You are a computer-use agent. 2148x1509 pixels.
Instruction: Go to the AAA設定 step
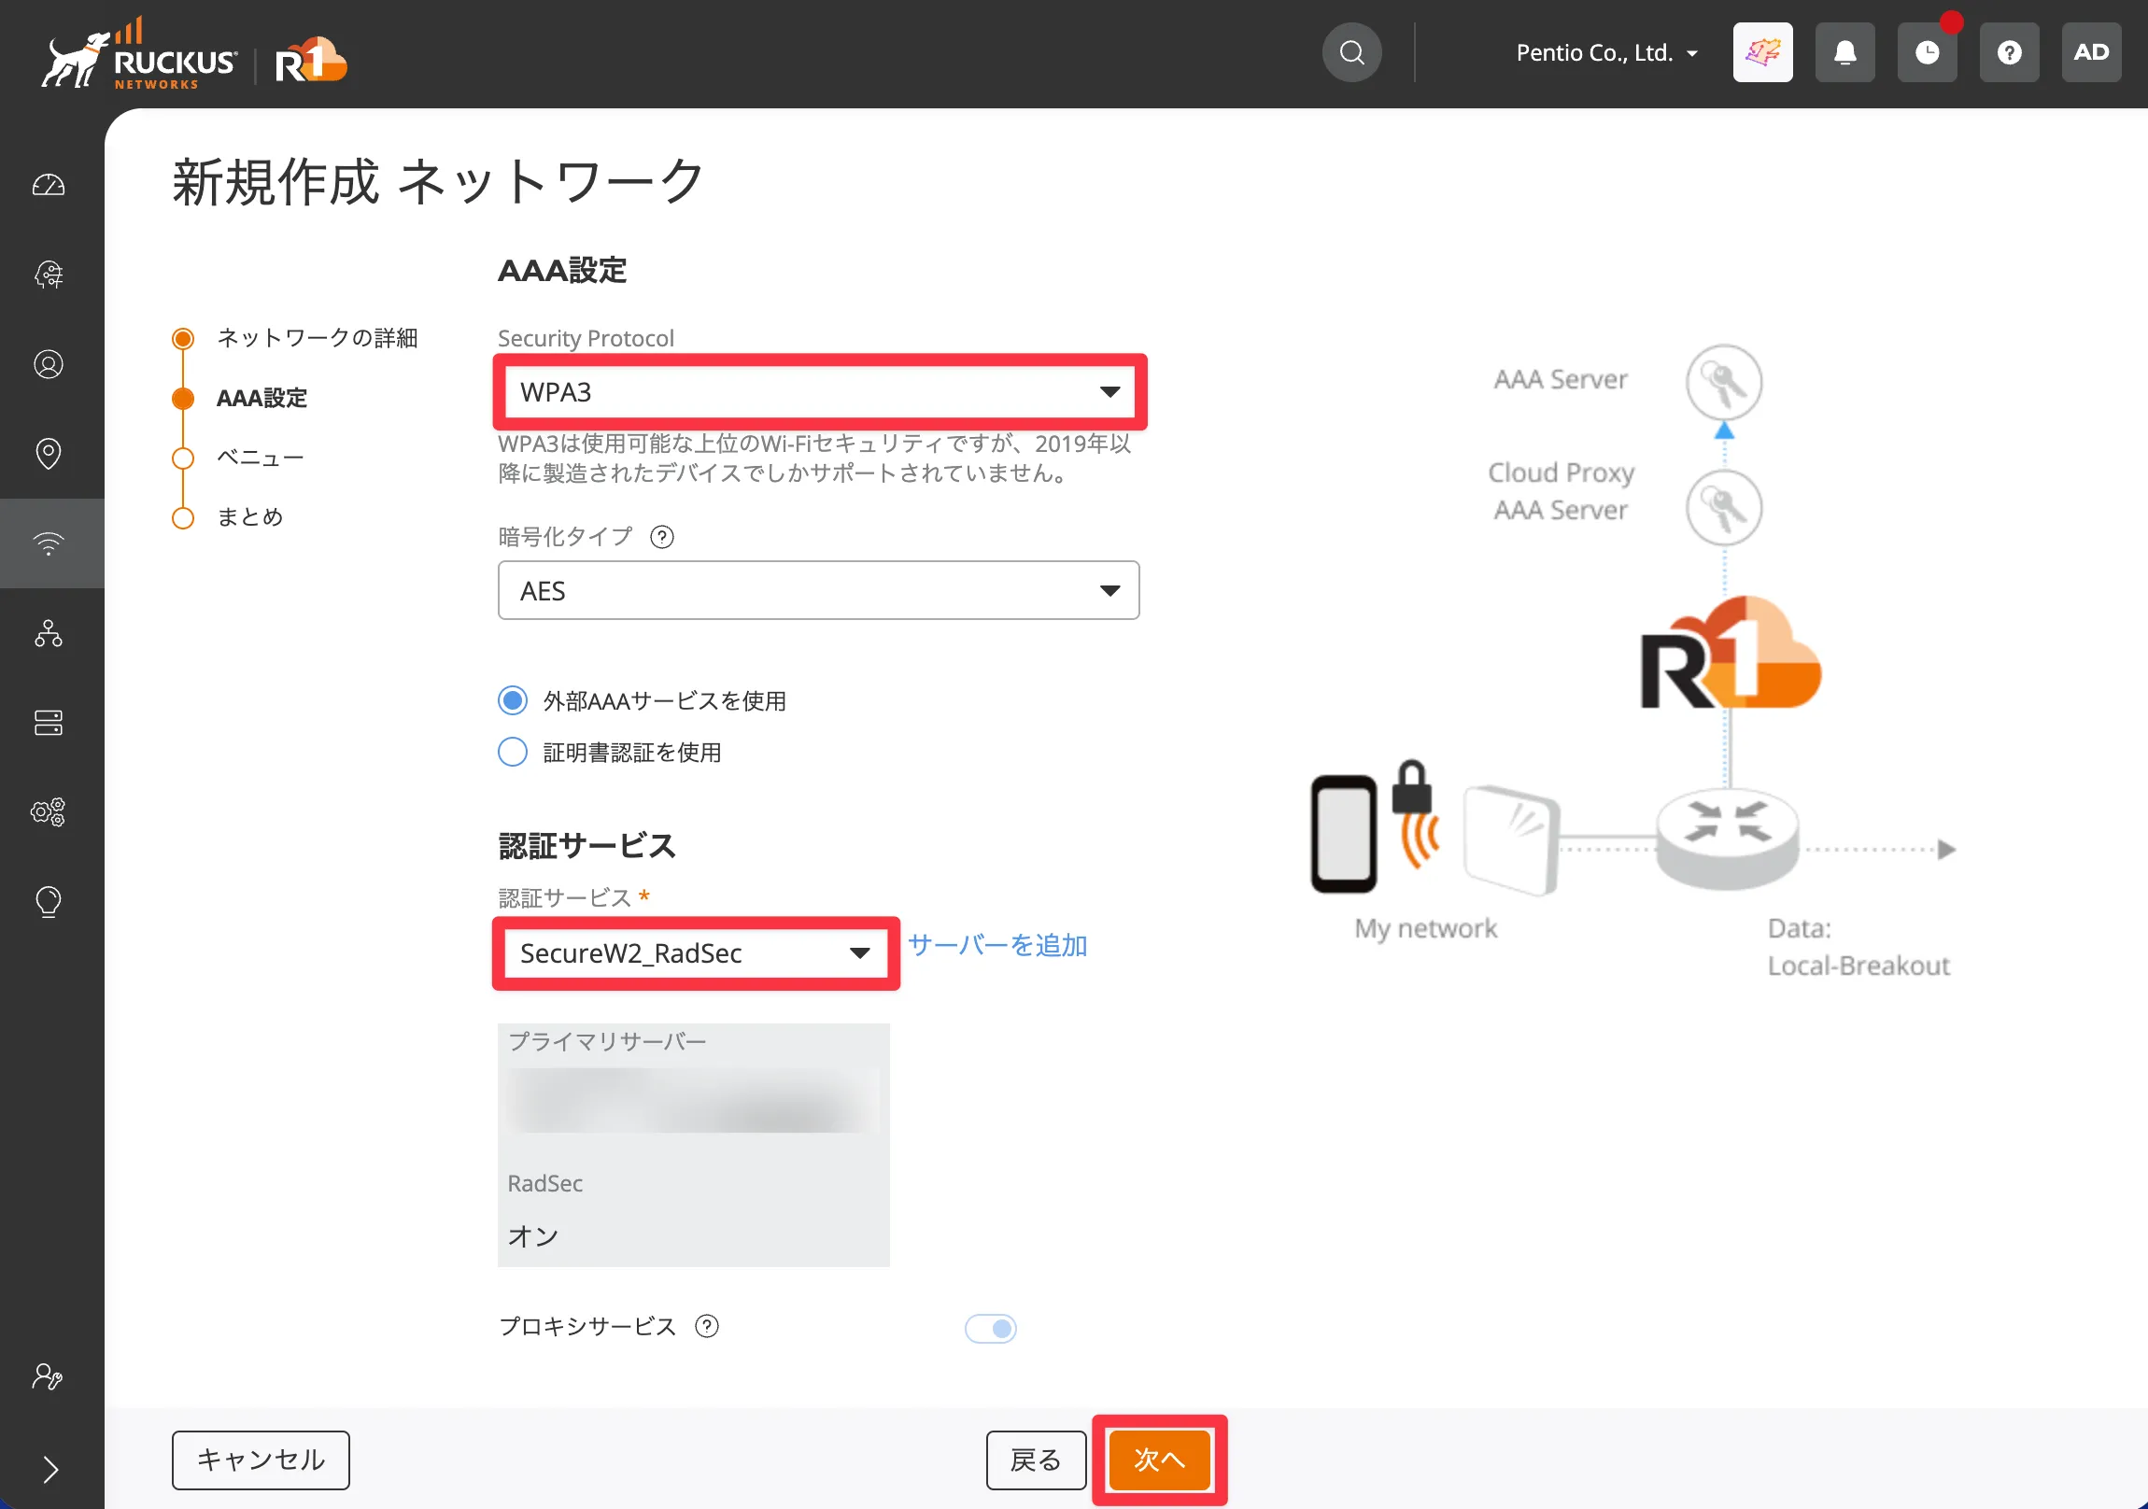click(261, 399)
